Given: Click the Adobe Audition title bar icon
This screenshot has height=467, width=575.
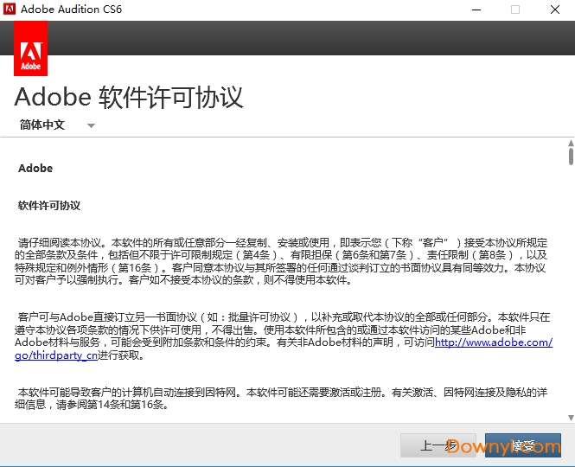Looking at the screenshot, I should coord(10,10).
